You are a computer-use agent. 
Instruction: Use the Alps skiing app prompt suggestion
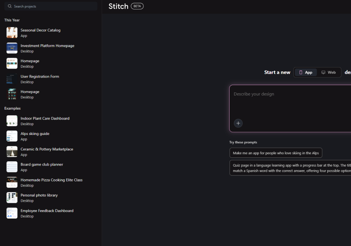[x=276, y=153]
